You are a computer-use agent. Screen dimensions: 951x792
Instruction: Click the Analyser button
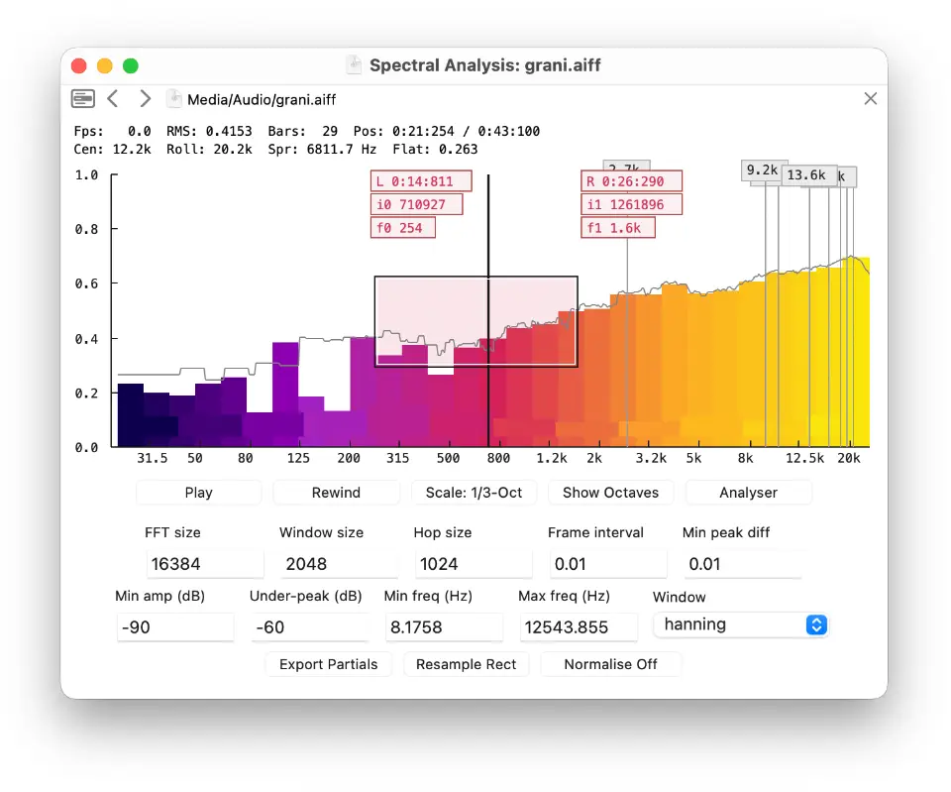748,493
